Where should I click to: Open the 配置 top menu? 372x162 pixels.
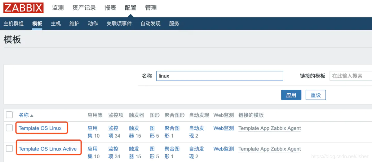click(x=131, y=8)
